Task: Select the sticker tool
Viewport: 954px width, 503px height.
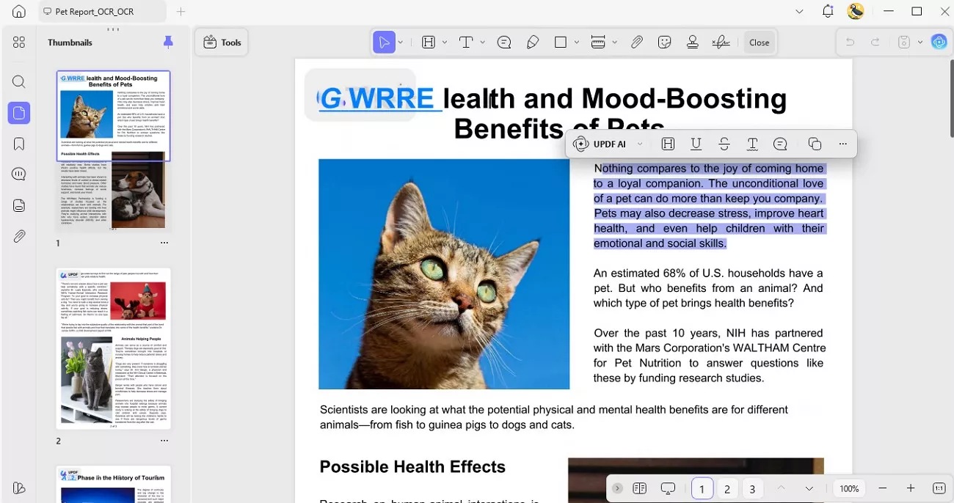Action: tap(665, 43)
